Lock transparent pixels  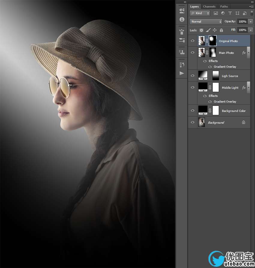click(x=202, y=30)
